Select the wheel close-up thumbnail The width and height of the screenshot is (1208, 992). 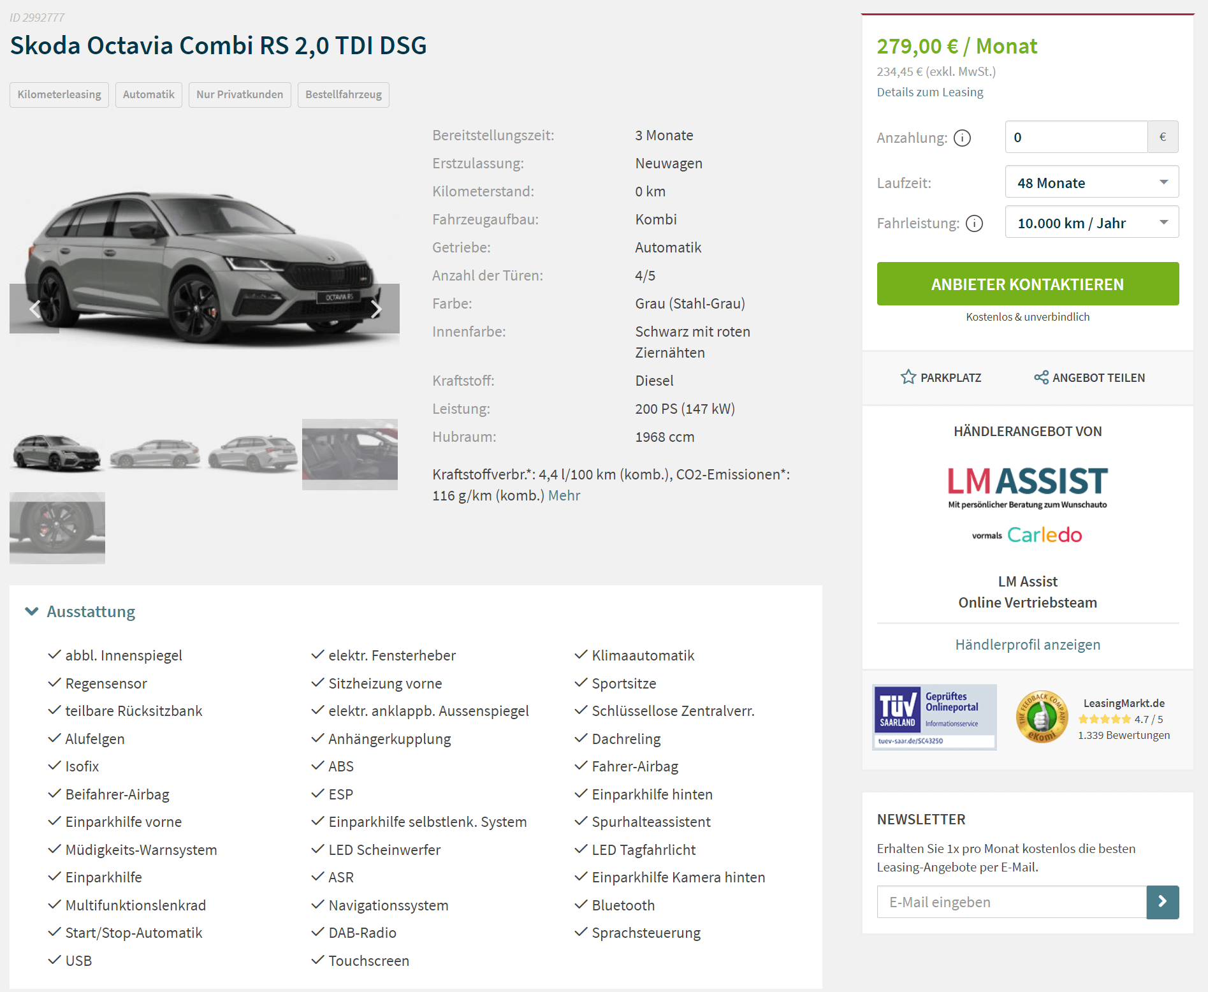[57, 528]
